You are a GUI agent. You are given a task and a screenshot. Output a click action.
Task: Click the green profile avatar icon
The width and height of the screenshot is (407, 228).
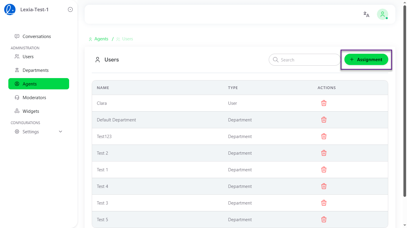[x=383, y=14]
